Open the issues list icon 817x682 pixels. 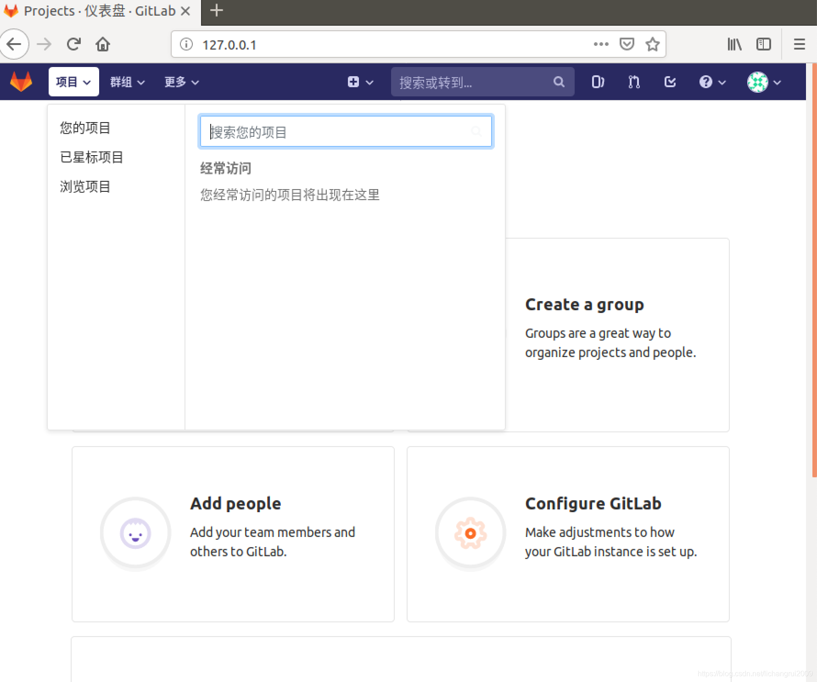click(x=598, y=82)
